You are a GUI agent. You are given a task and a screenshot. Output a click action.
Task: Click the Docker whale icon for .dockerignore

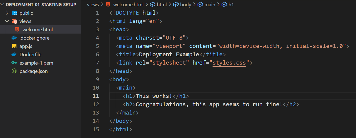(x=14, y=38)
